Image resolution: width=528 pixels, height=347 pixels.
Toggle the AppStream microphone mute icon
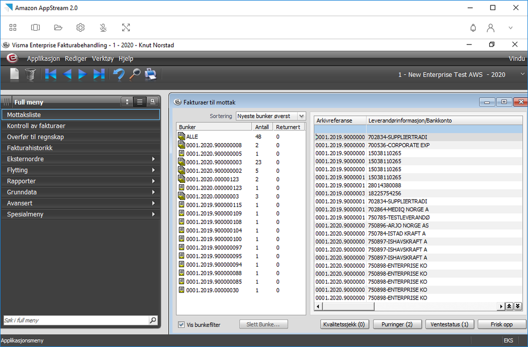[103, 27]
